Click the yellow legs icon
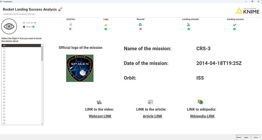This screenshot has width=262, height=140. 106,25
